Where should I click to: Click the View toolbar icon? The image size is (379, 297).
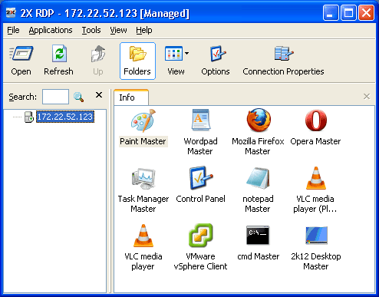click(x=173, y=54)
